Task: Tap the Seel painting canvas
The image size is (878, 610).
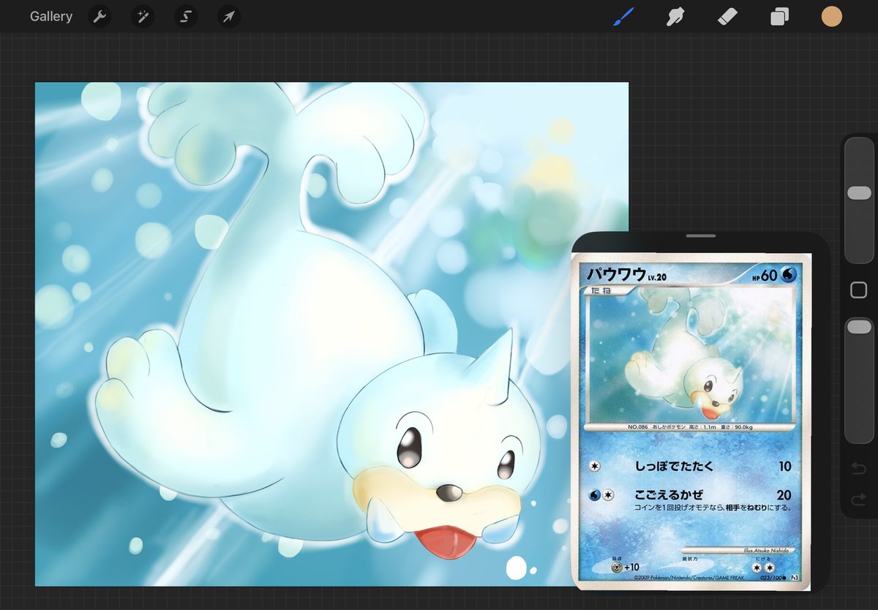Action: [x=331, y=334]
